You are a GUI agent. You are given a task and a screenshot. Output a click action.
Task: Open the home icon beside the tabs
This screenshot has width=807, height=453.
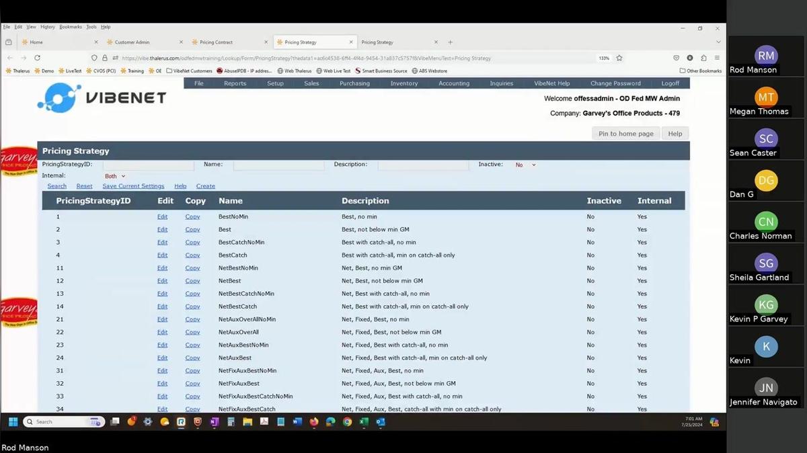(x=9, y=42)
